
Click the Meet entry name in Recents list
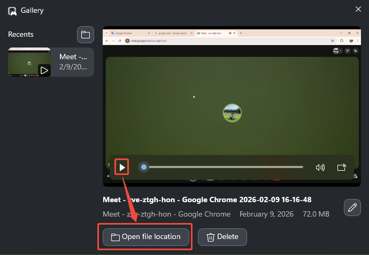pyautogui.click(x=73, y=57)
